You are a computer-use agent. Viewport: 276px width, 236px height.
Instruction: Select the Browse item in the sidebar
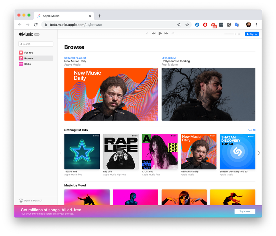tap(28, 58)
